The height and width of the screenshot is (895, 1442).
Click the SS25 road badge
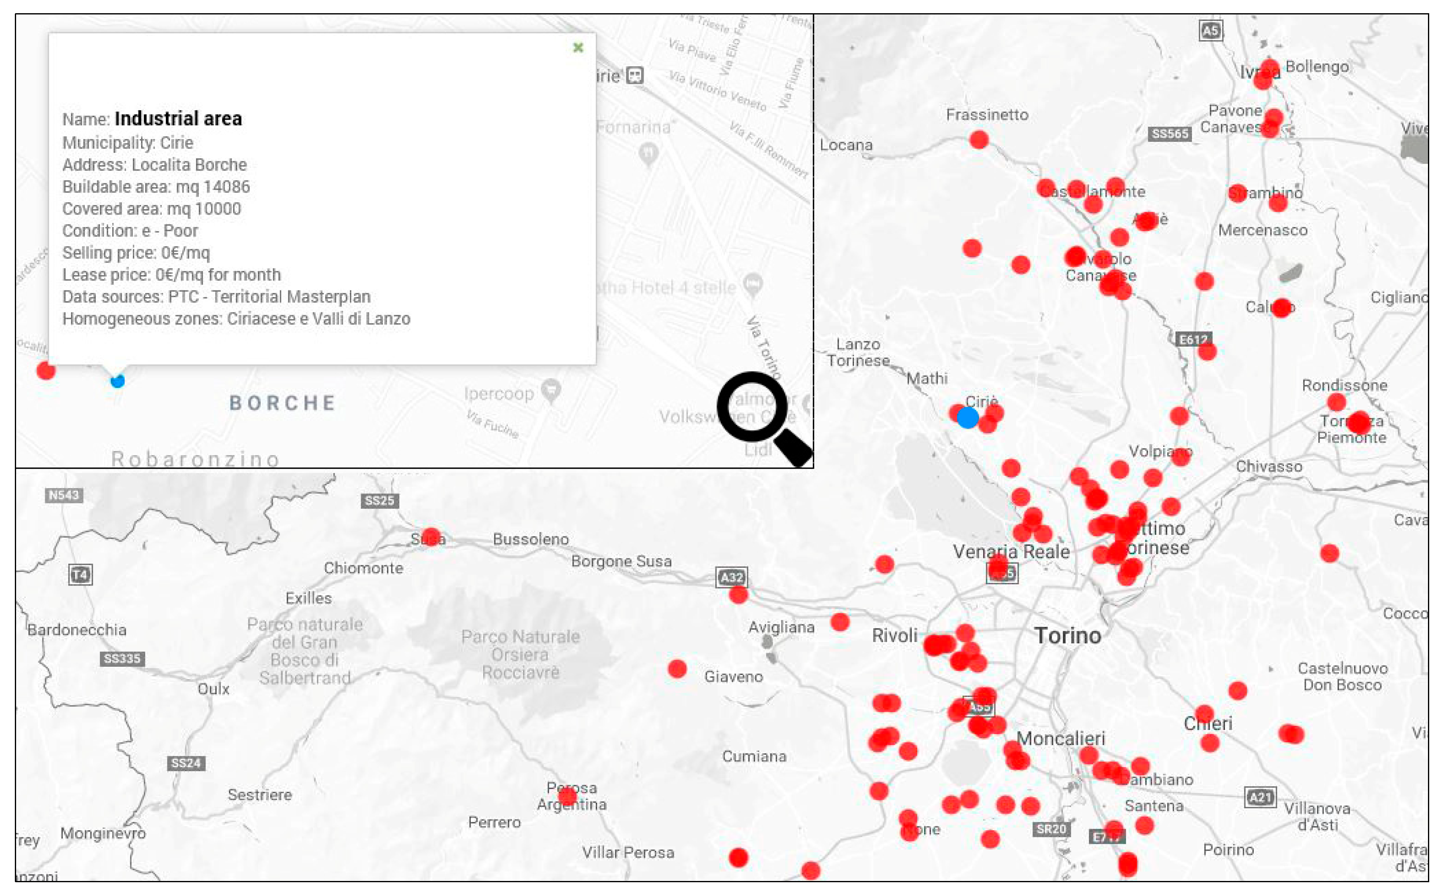[379, 500]
